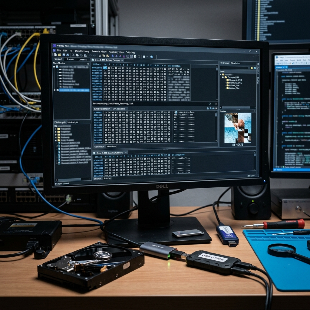310x310 pixels.
Task: Click horizontal scrollbar under right folder tree
Action: click(238, 107)
